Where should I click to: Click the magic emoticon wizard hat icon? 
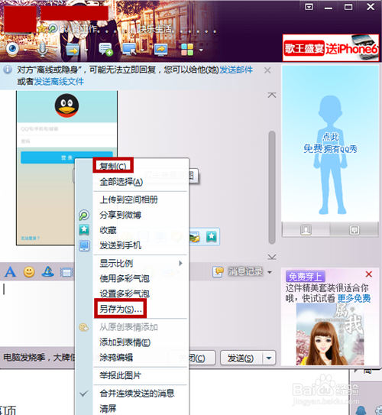coord(48,271)
